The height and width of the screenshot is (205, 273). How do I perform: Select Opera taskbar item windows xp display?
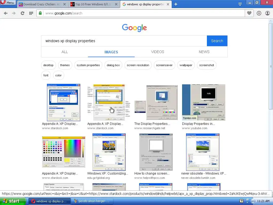point(49,201)
